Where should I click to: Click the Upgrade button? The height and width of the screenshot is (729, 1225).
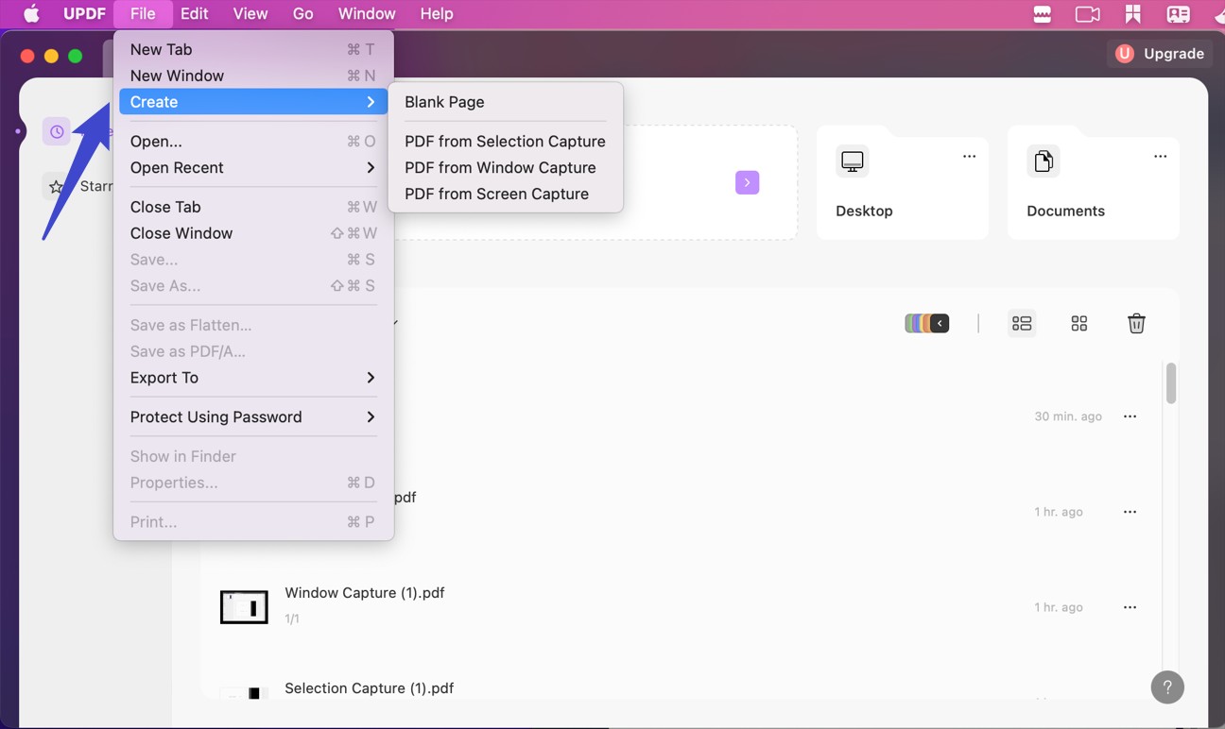pyautogui.click(x=1160, y=54)
